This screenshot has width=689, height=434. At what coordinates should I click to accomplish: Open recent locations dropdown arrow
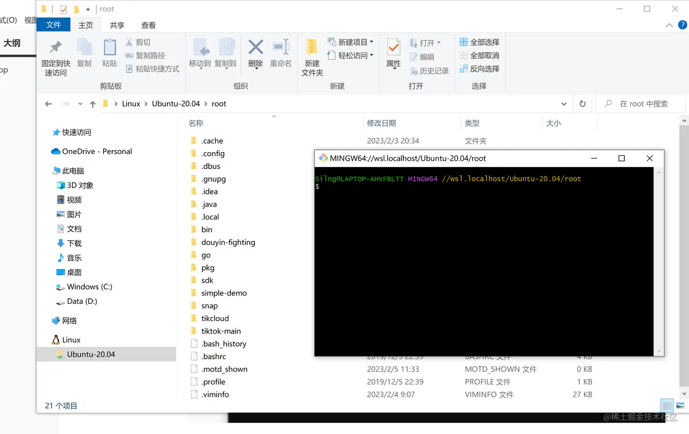point(80,104)
